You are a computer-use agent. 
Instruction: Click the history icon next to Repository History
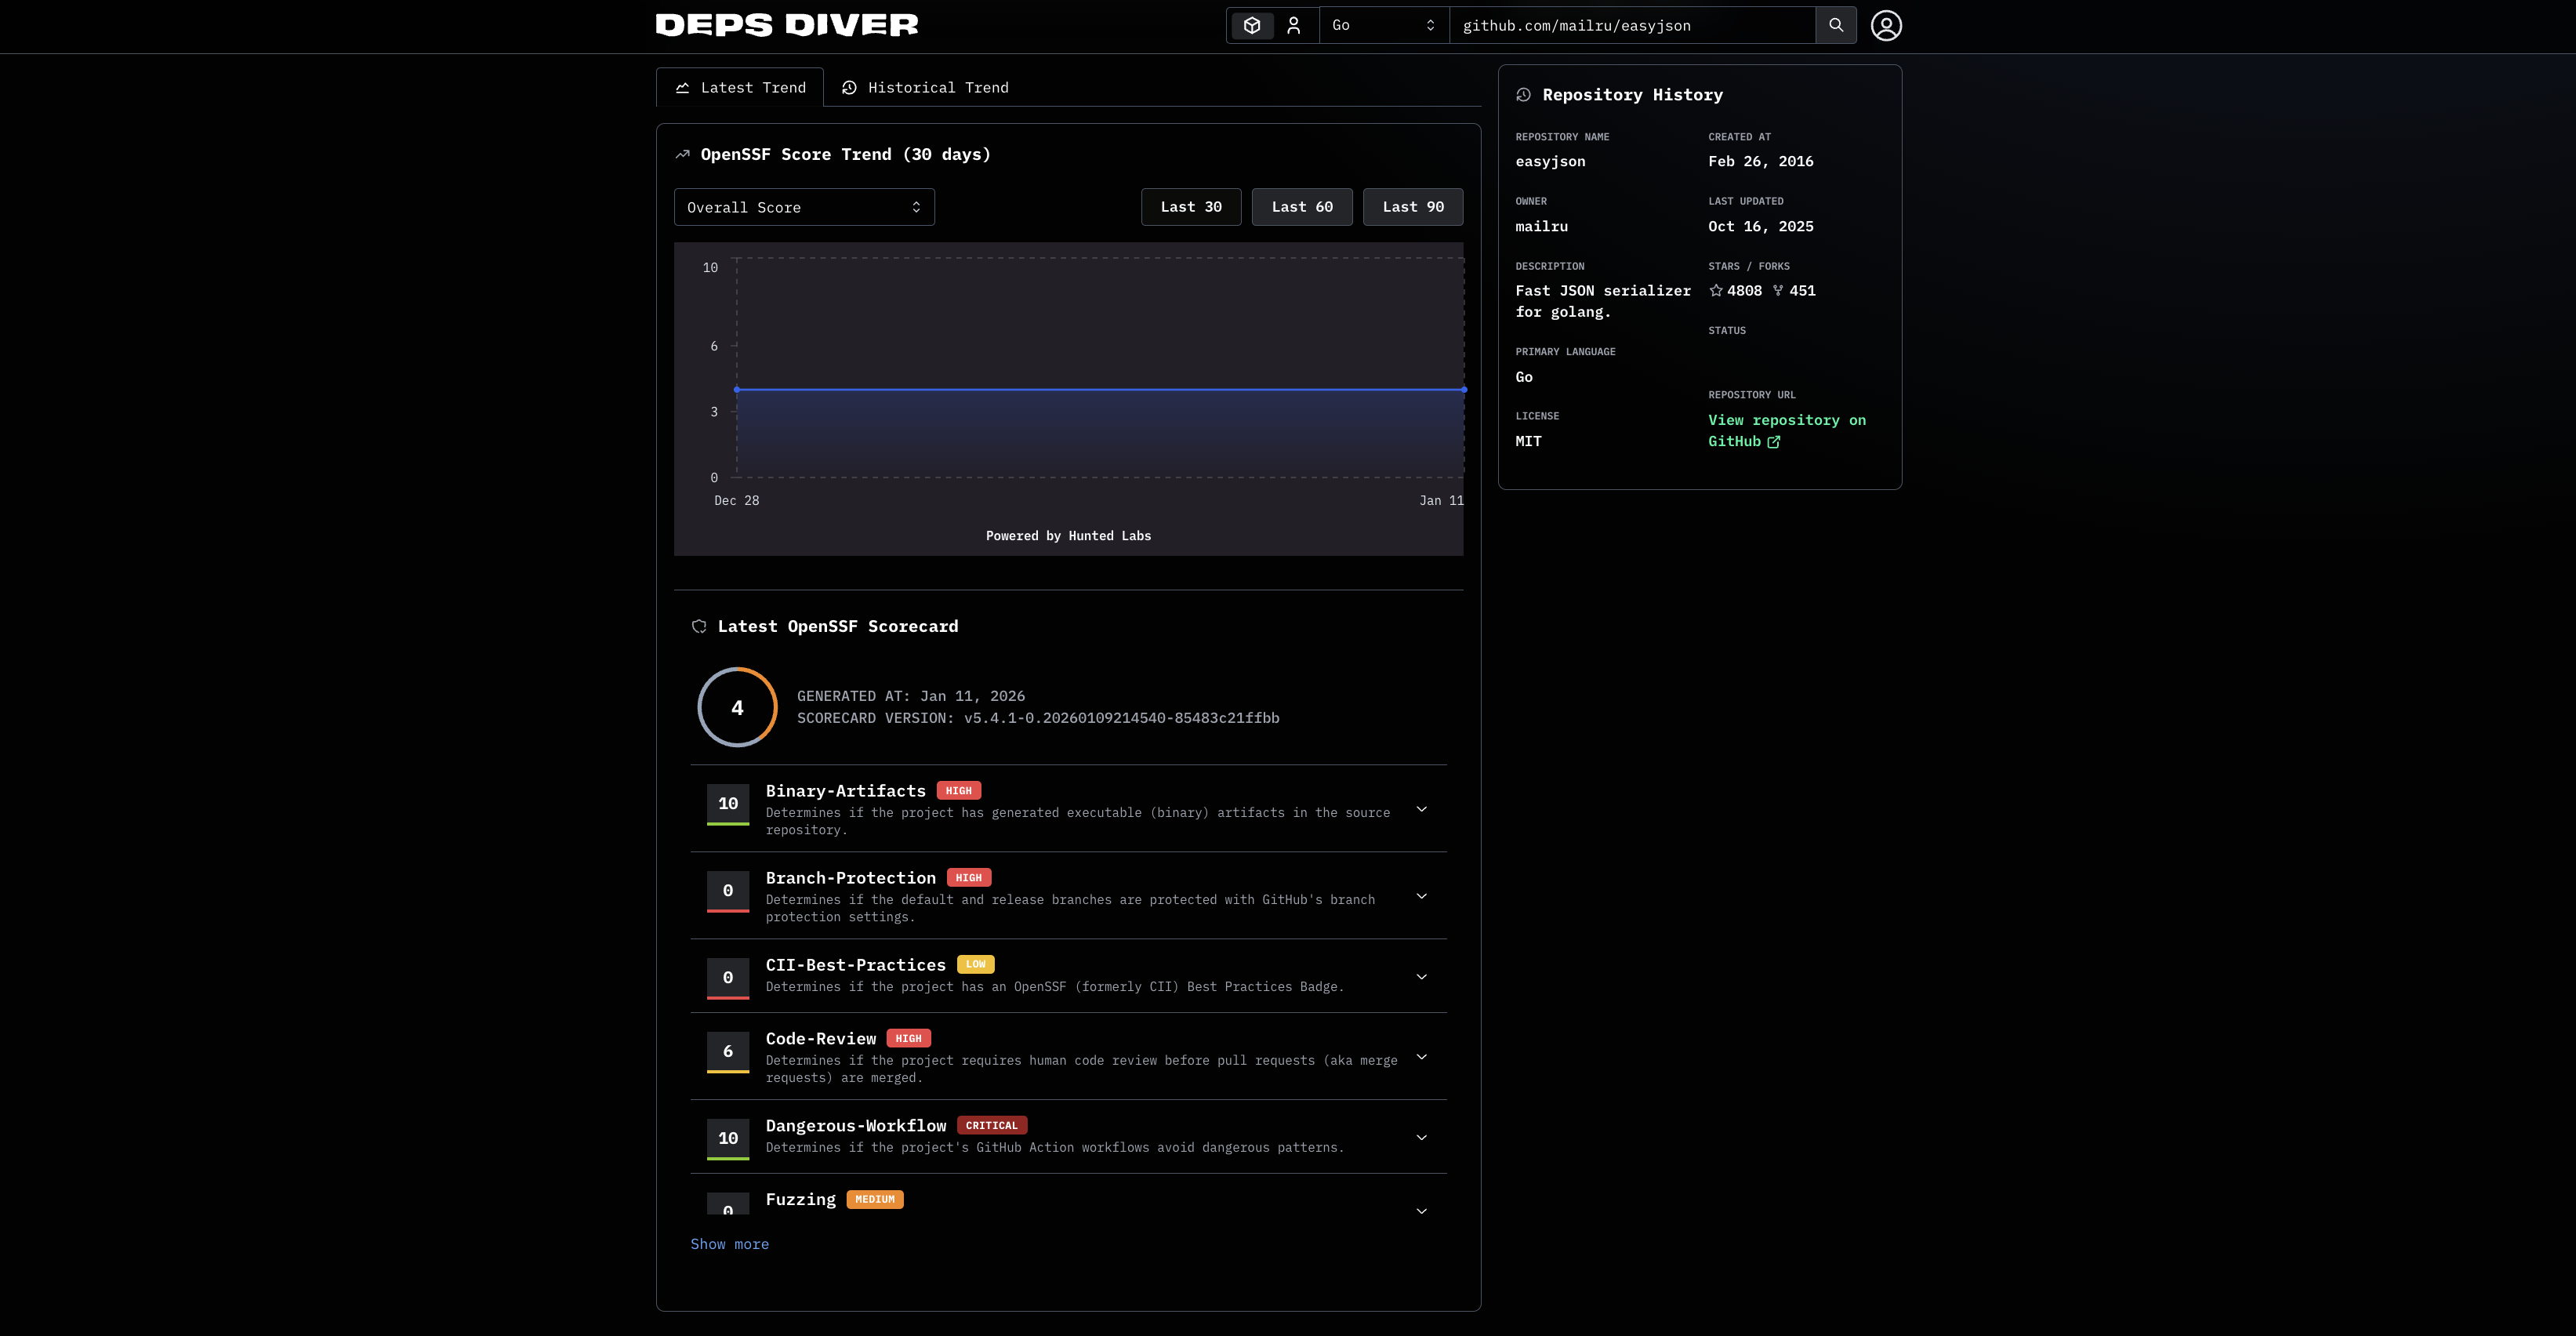pyautogui.click(x=1523, y=94)
